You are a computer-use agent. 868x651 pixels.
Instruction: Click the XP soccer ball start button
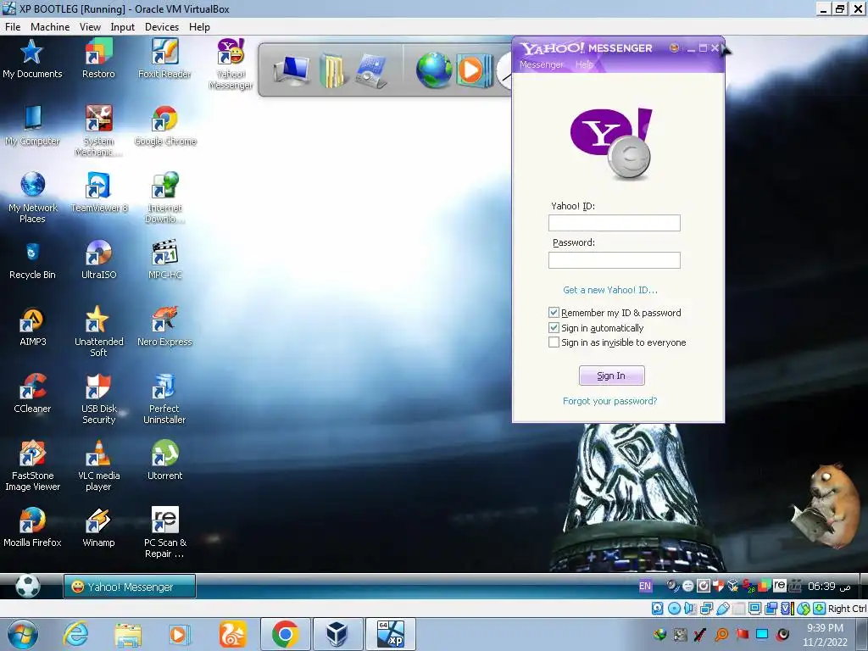tap(28, 587)
